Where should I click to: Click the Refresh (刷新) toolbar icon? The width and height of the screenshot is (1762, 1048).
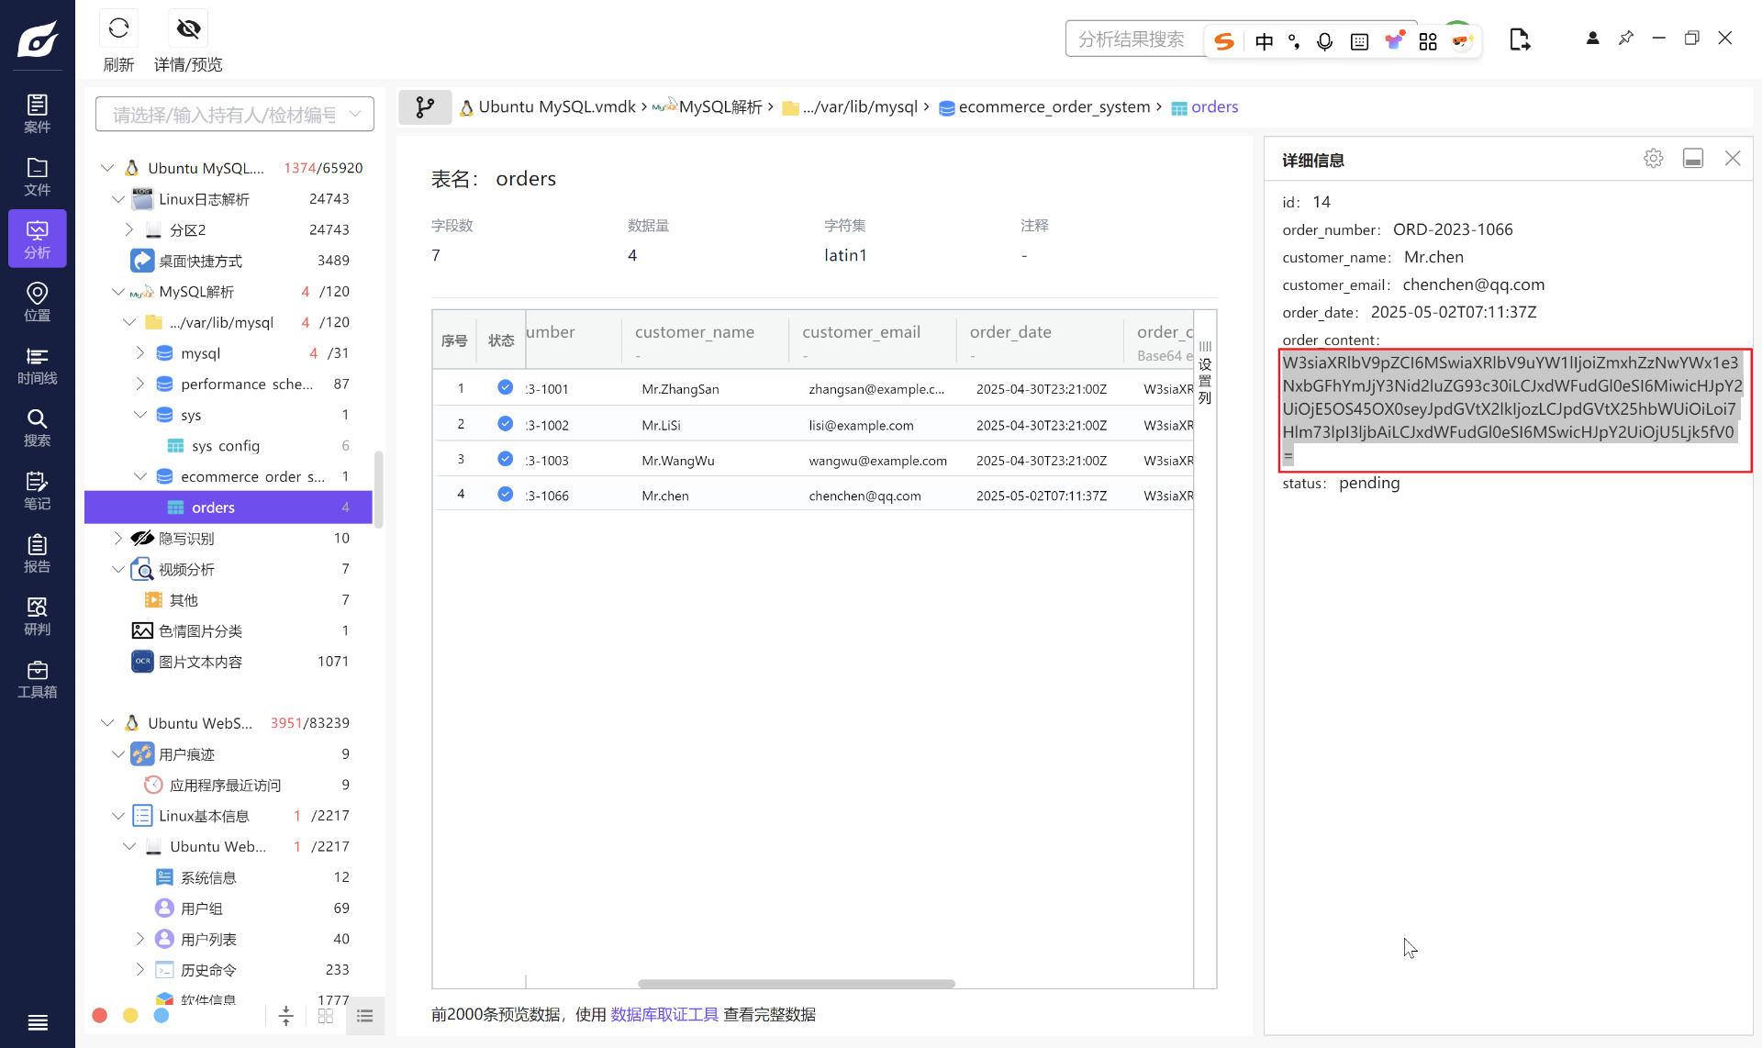118,29
